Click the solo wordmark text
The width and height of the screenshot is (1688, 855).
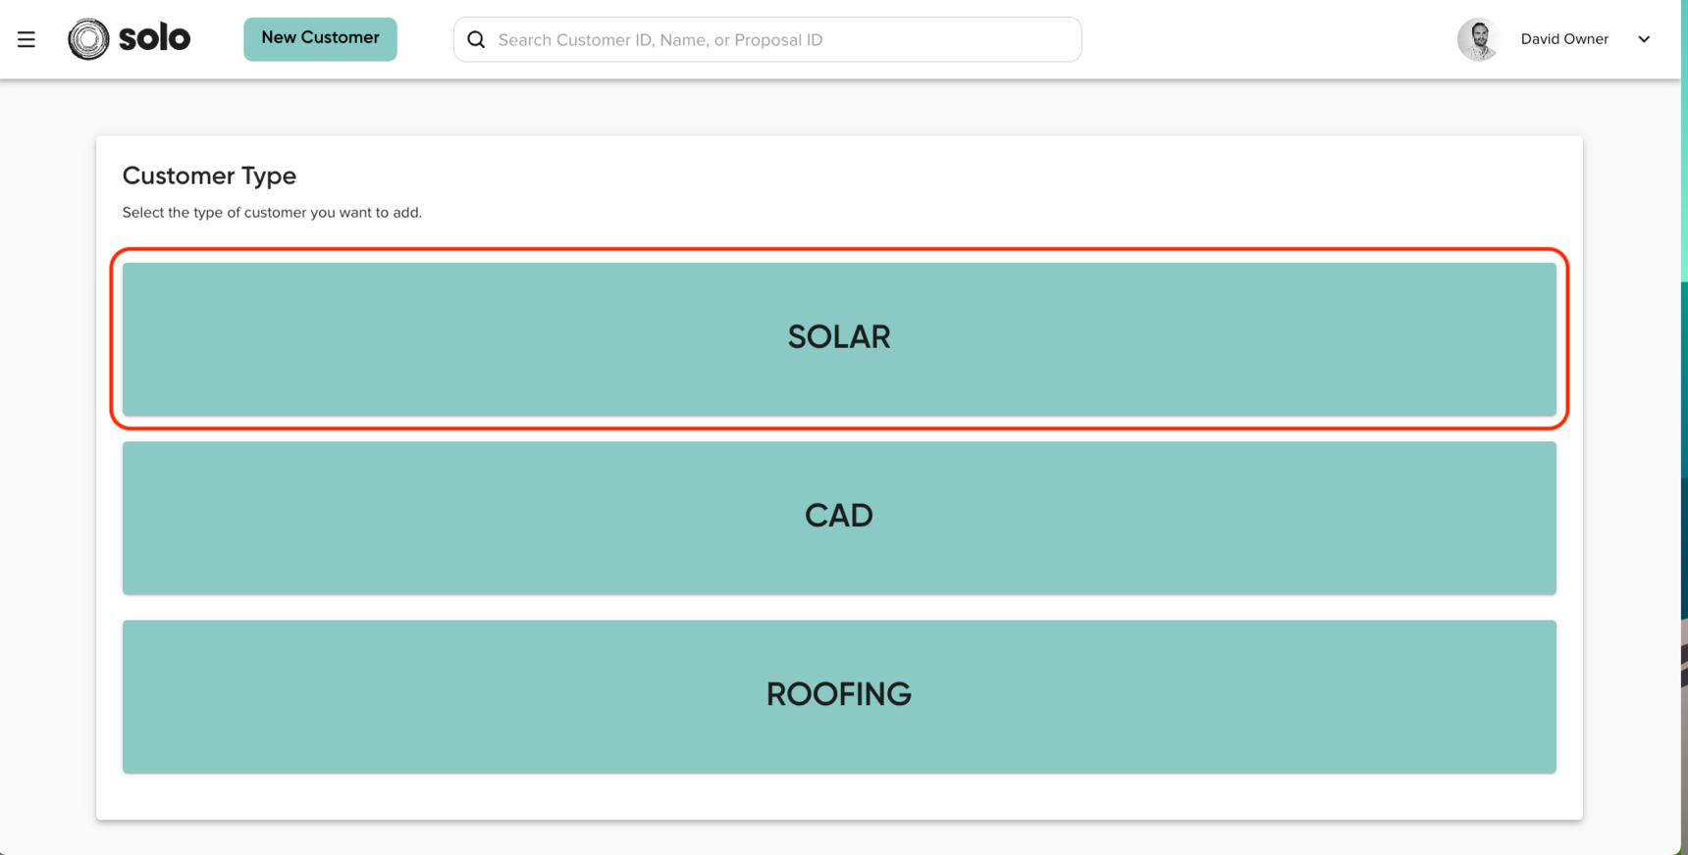154,39
